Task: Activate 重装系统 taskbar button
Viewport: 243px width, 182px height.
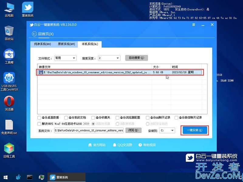Action: tap(66, 177)
